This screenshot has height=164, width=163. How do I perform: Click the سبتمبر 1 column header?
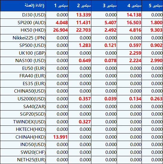(57, 6)
